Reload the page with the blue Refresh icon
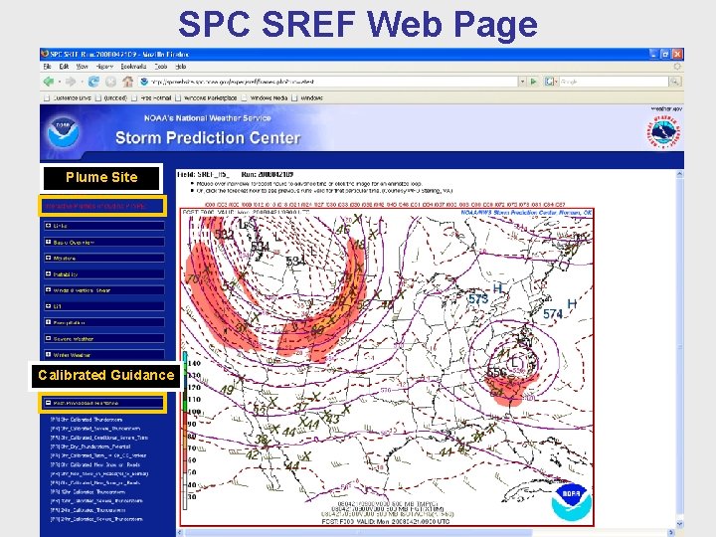 pyautogui.click(x=93, y=82)
